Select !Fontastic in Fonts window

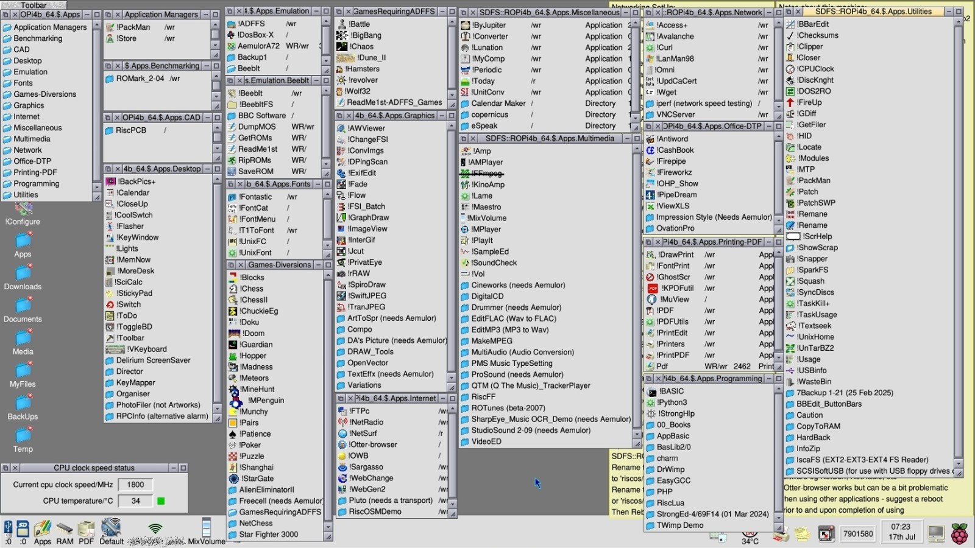[x=250, y=197]
